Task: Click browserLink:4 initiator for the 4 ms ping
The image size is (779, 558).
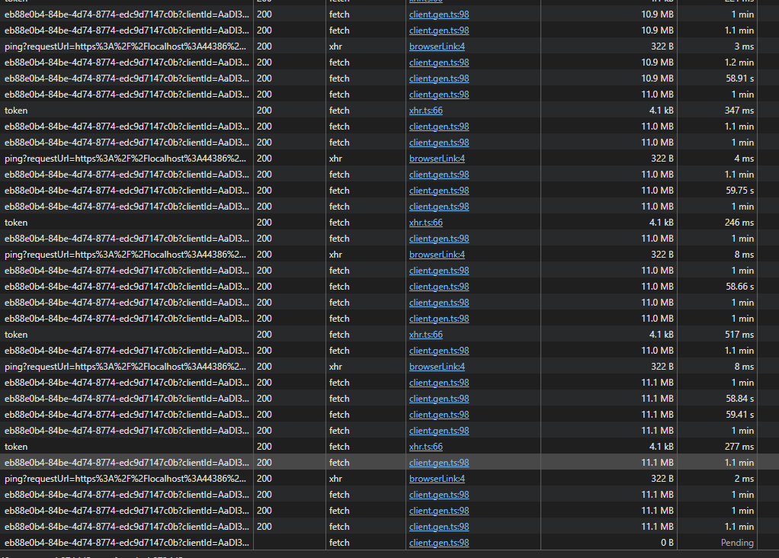Action: click(x=437, y=159)
